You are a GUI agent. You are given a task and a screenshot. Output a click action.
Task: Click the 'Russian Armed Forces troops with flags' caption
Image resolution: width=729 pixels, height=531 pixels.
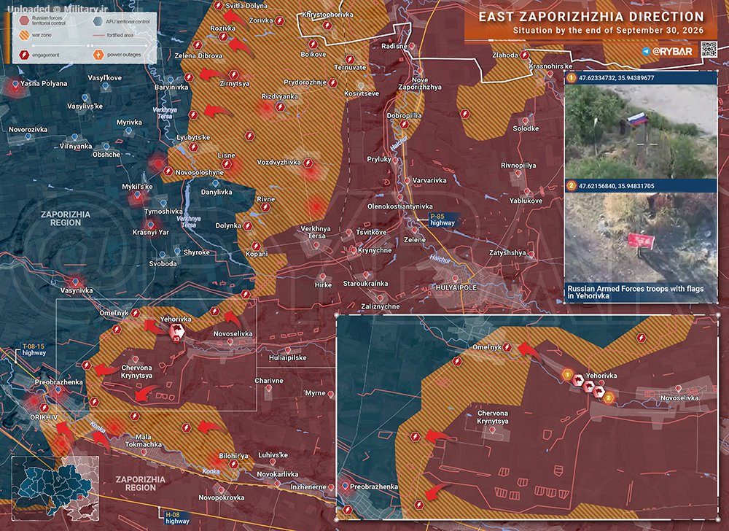635,292
